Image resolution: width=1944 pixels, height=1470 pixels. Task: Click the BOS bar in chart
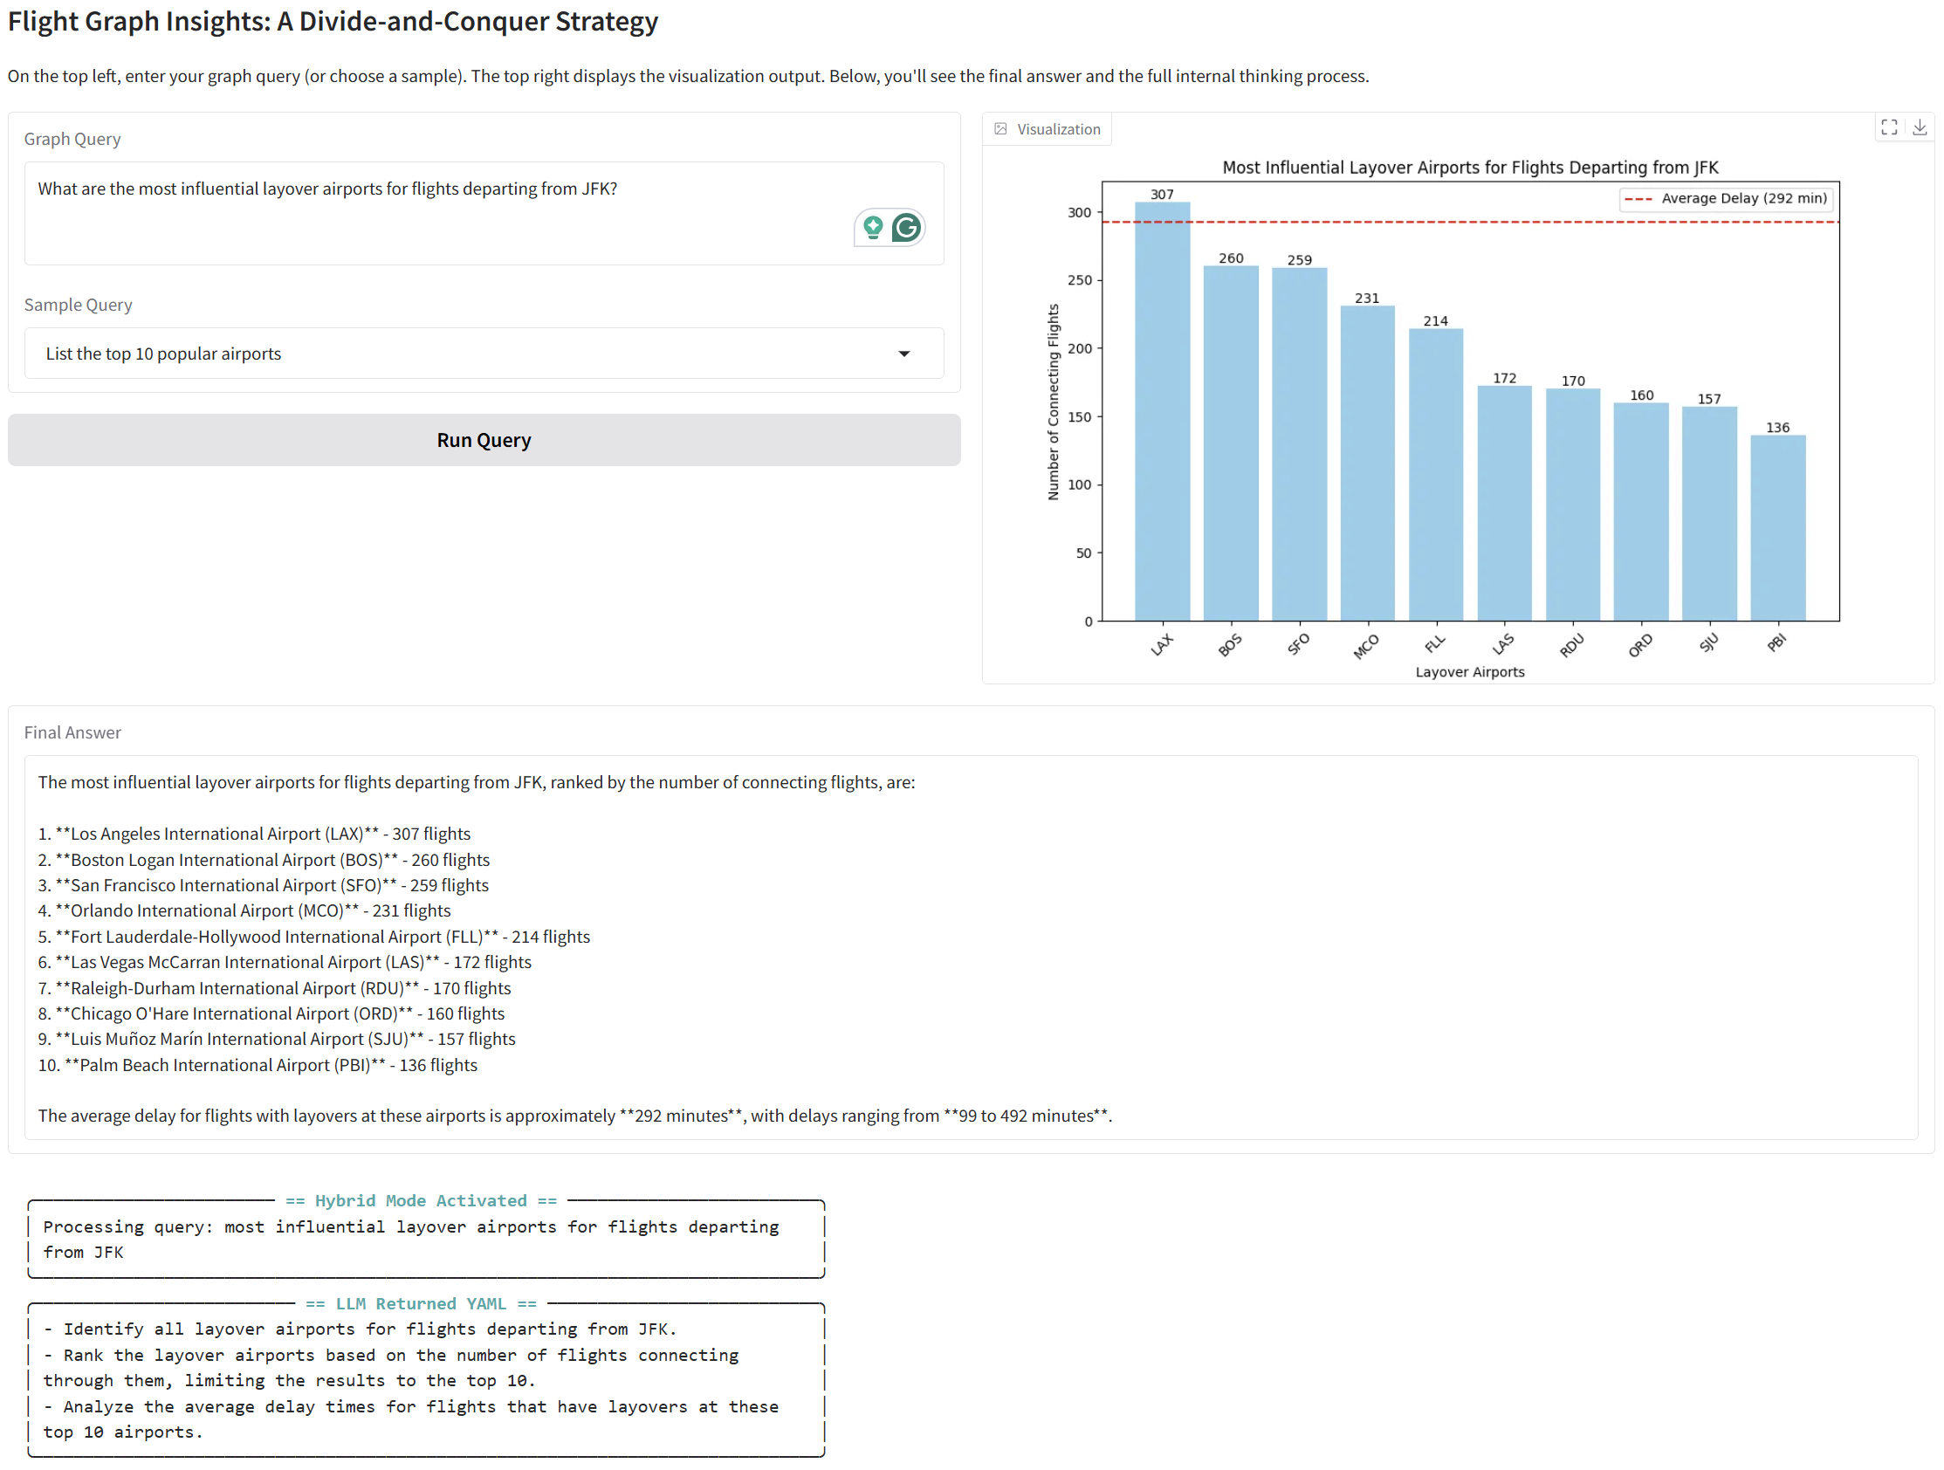1230,443
